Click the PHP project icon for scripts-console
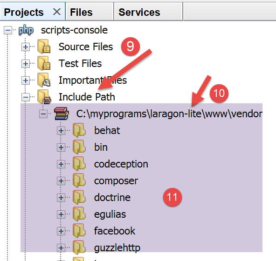276x261 pixels. 26,30
